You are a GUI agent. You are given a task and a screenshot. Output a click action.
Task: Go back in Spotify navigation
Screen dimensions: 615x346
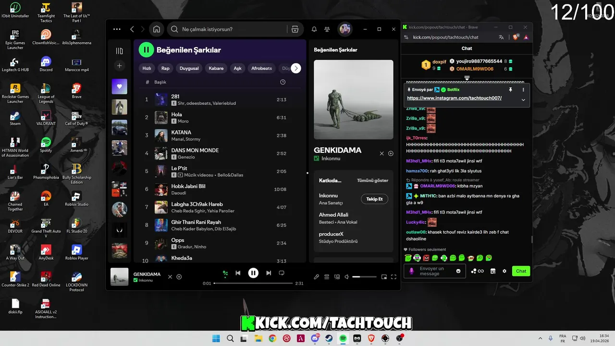click(x=132, y=29)
